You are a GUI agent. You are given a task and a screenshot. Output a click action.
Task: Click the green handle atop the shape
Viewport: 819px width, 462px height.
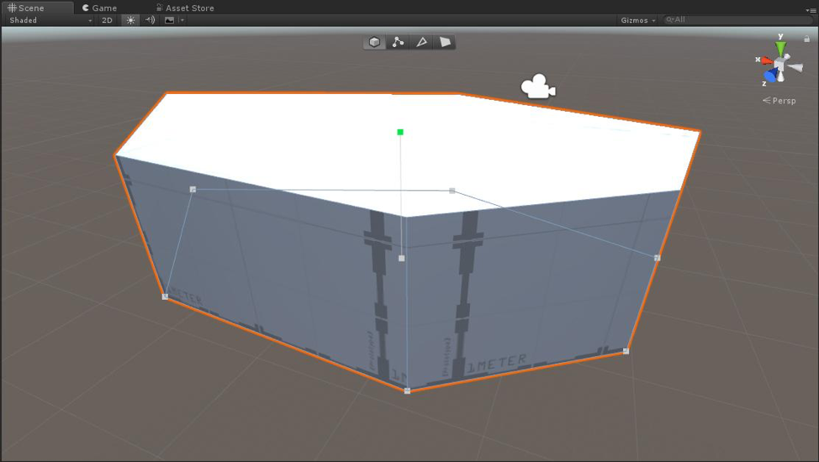coord(400,132)
